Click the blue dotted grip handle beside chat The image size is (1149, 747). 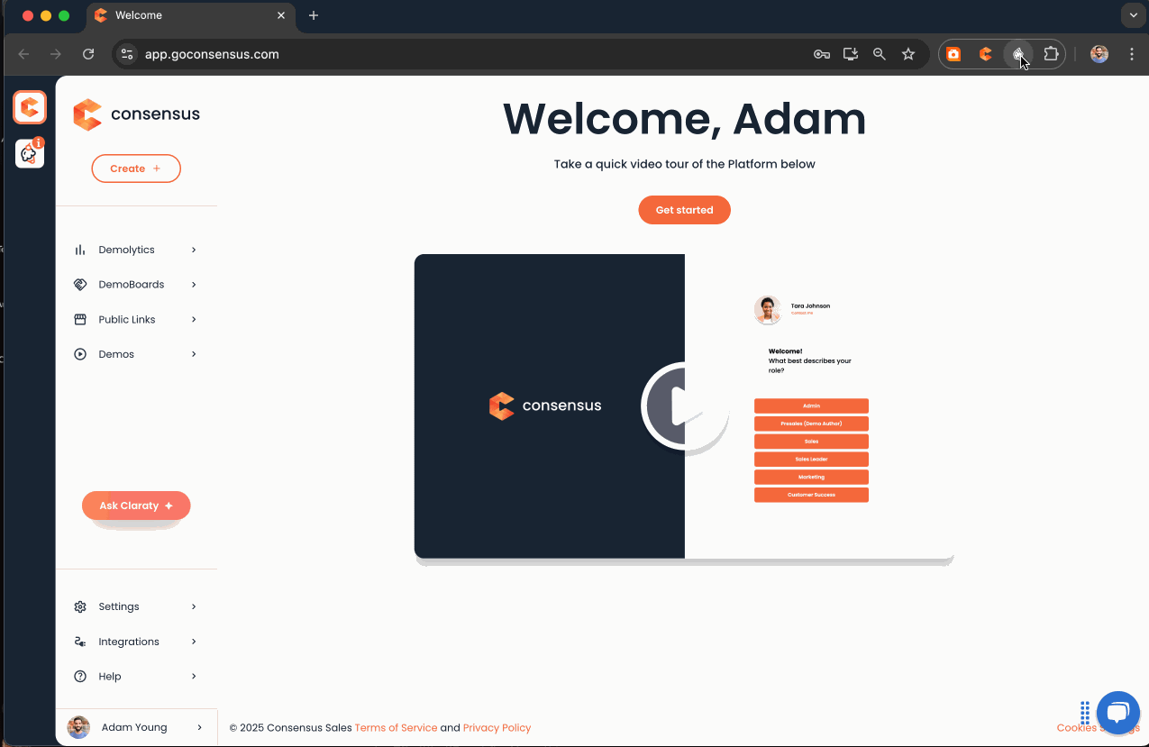click(1085, 713)
